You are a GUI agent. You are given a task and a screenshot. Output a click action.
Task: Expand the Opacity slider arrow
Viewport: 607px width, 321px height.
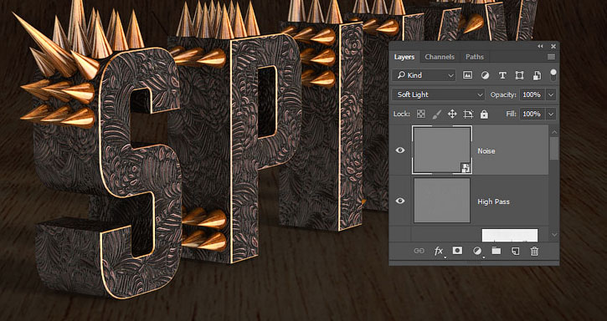point(551,94)
